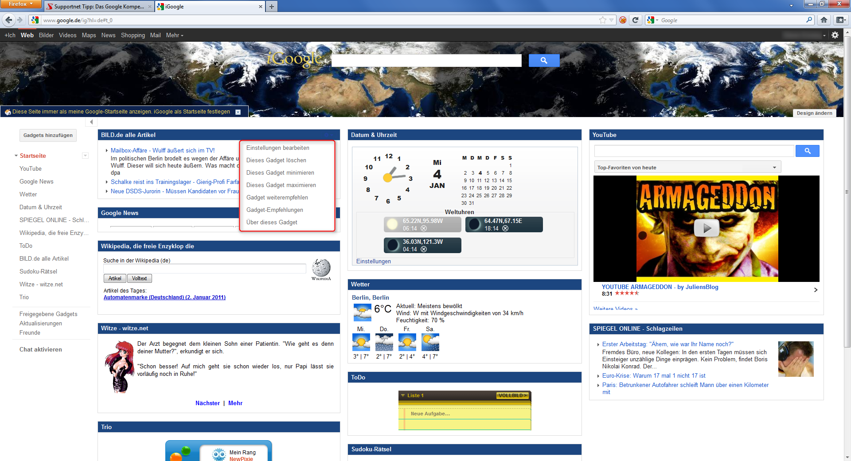Click the VOLLBILD button in ToDo list
Image resolution: width=851 pixels, height=461 pixels.
pyautogui.click(x=512, y=395)
